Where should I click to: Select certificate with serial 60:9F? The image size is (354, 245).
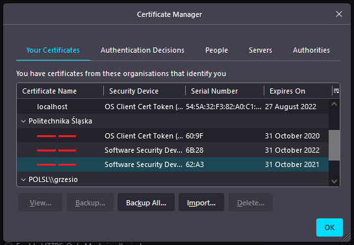coord(173,136)
